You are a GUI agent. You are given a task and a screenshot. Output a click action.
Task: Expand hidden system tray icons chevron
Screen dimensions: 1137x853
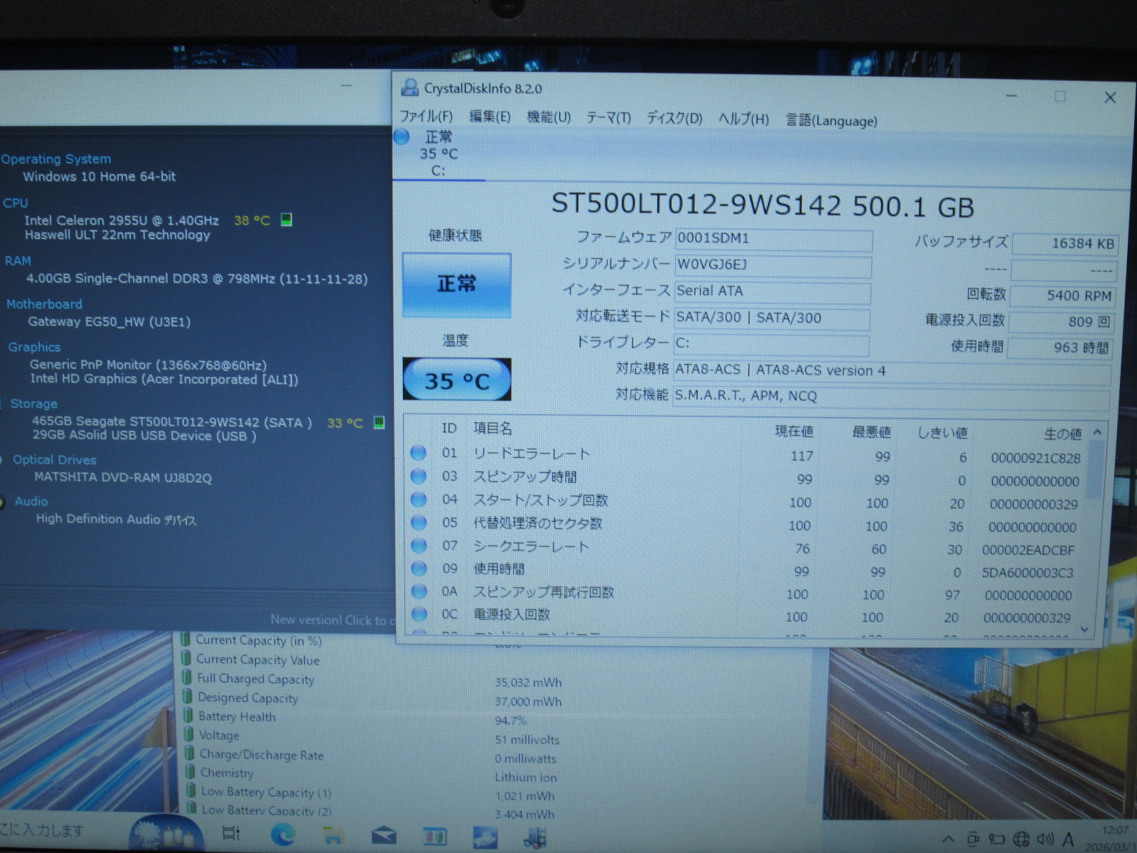pyautogui.click(x=948, y=839)
